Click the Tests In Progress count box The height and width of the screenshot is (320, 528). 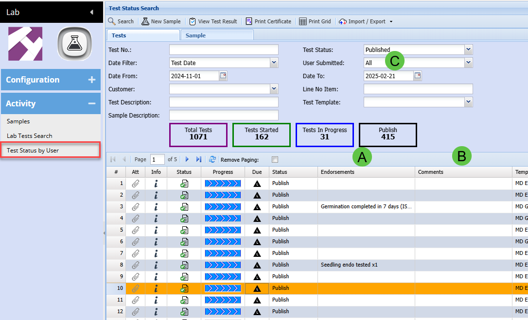point(325,135)
